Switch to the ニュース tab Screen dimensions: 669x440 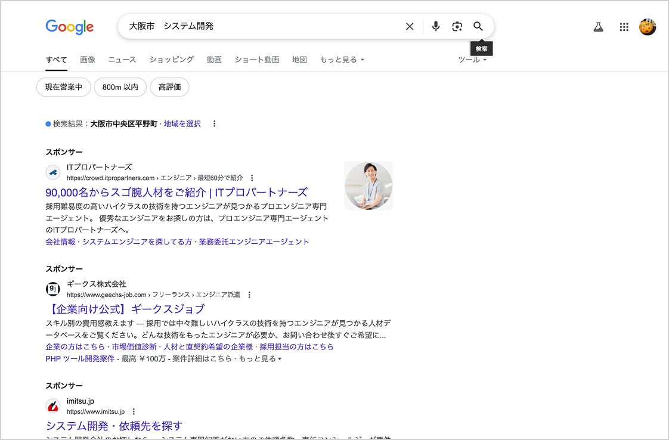122,60
